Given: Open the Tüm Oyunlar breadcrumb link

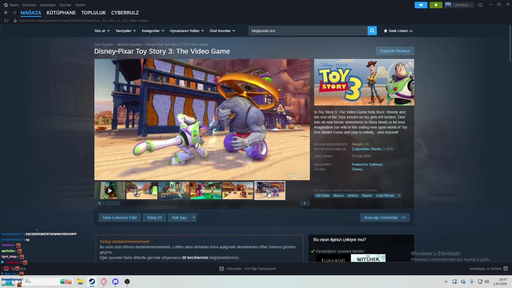Looking at the screenshot, I should coord(104,44).
